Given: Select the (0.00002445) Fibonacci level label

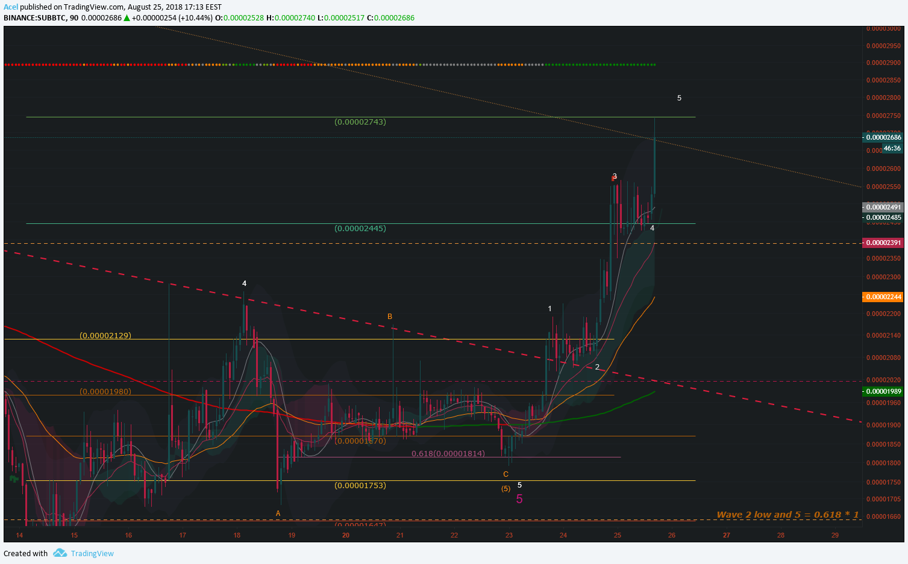Looking at the screenshot, I should [x=360, y=228].
